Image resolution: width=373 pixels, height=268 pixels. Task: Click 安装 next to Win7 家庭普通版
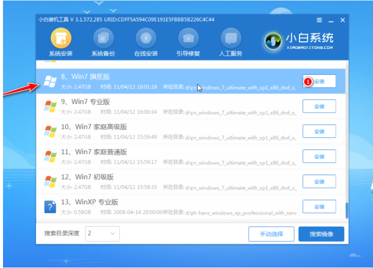(319, 156)
